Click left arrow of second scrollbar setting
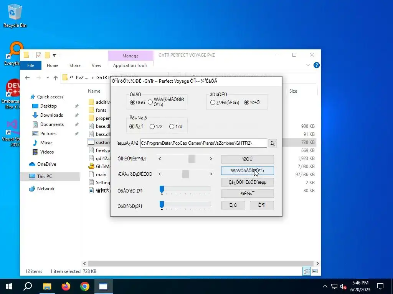The image size is (393, 294). [160, 174]
